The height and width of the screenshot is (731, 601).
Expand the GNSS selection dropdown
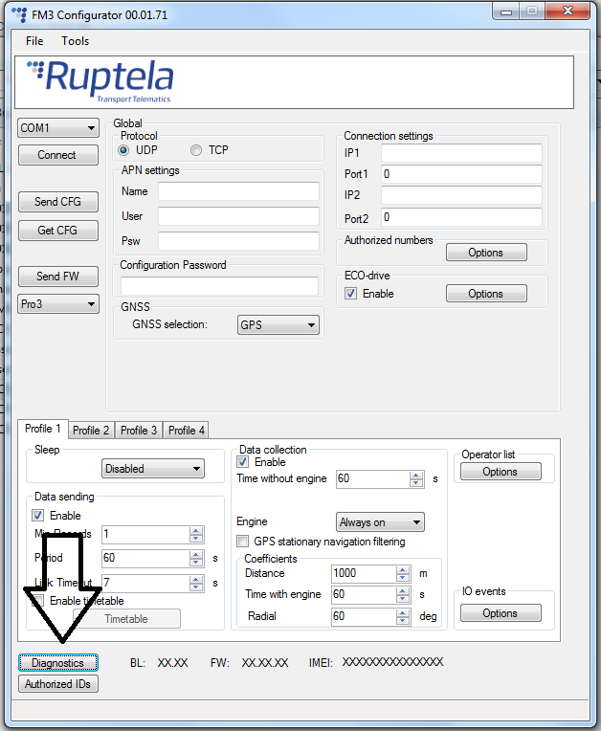coord(278,325)
